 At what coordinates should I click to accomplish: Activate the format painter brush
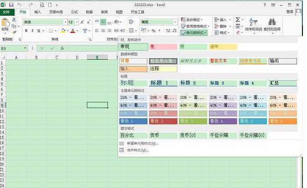tap(14, 32)
